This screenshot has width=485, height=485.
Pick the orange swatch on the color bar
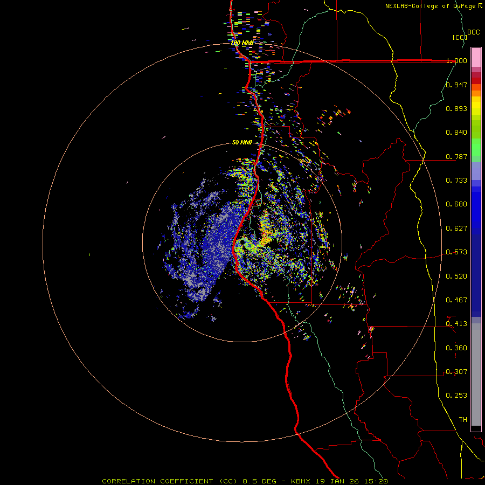click(x=476, y=93)
